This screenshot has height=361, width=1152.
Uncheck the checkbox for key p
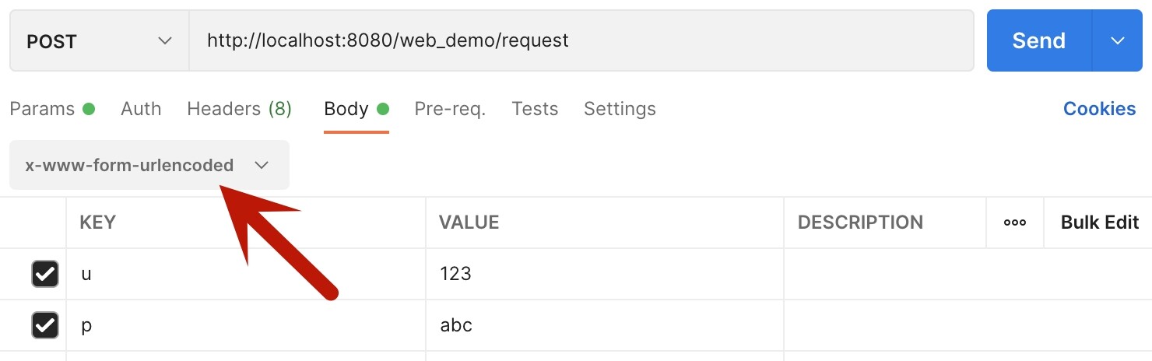(45, 325)
